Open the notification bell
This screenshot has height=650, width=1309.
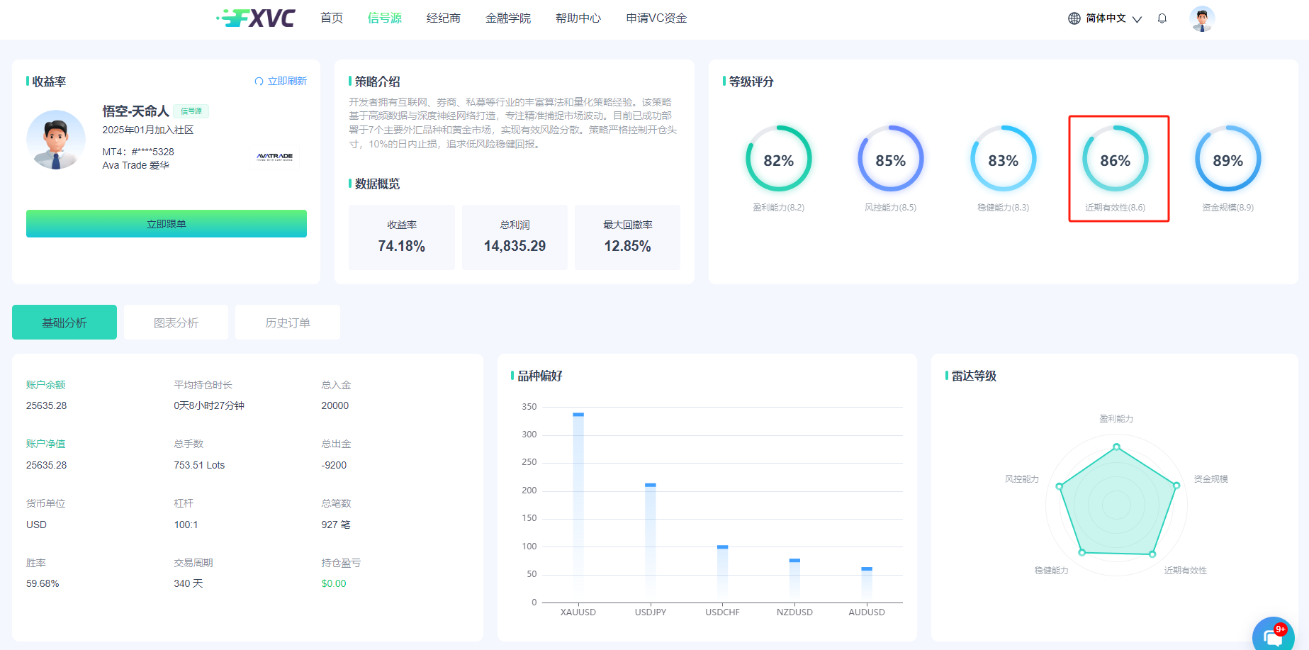pyautogui.click(x=1162, y=18)
